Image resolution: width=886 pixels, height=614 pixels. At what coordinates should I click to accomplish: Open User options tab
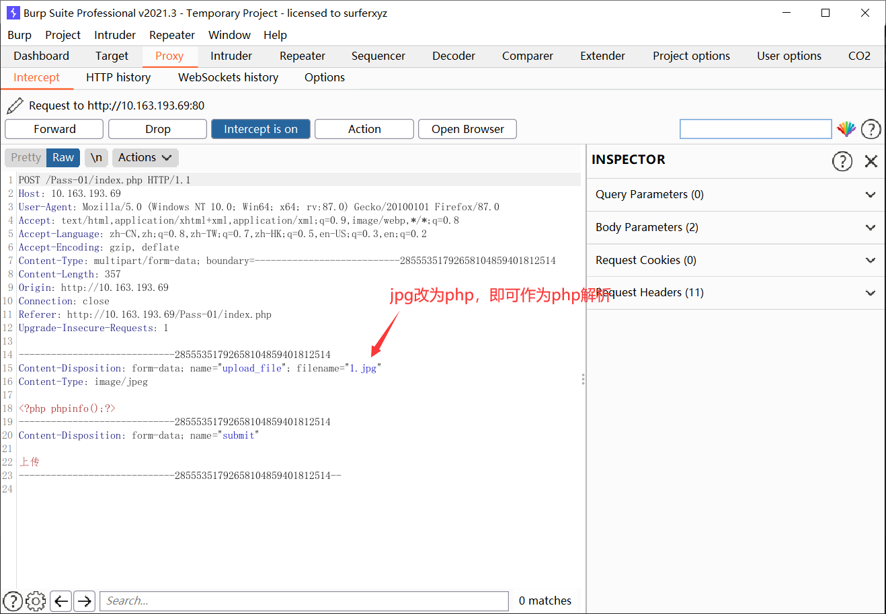[789, 56]
